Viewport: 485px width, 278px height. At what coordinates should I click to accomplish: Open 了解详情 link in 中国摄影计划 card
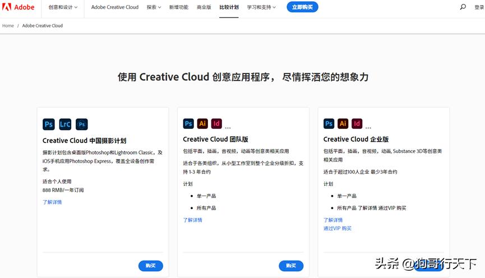pyautogui.click(x=52, y=202)
